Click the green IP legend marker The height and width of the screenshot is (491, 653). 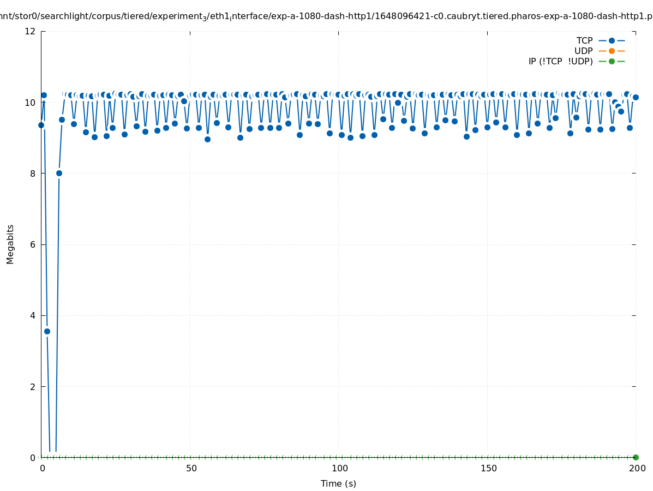(612, 61)
